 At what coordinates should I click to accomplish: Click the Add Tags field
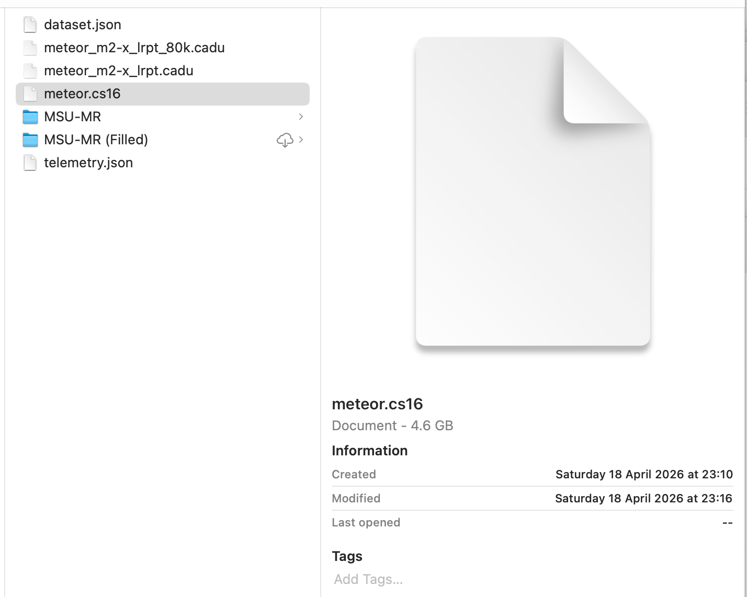click(x=368, y=579)
